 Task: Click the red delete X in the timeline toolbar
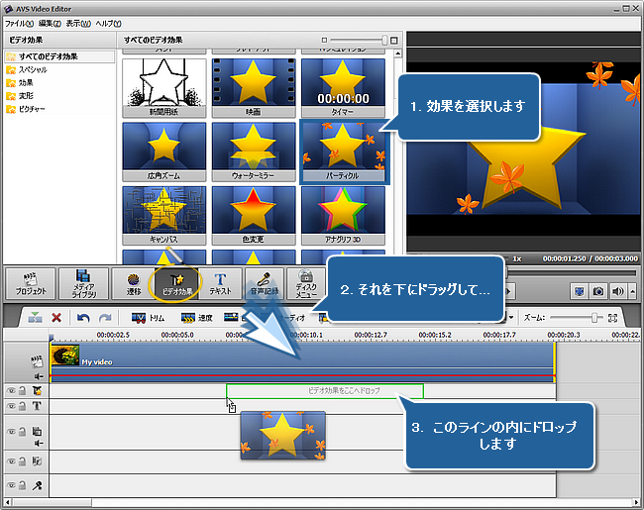coord(56,318)
